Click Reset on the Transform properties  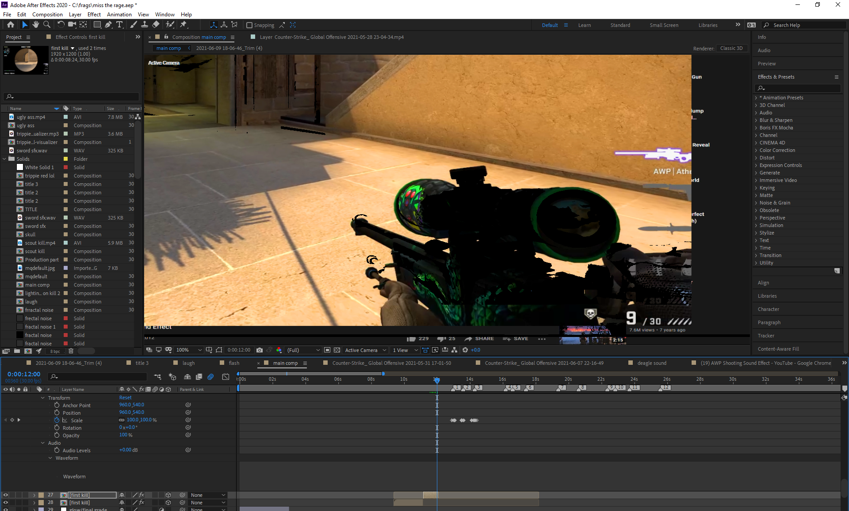(126, 397)
